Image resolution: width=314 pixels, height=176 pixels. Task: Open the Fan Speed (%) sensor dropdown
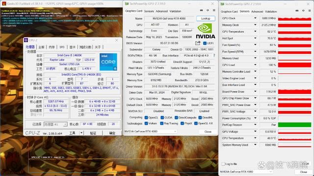pyautogui.click(x=255, y=45)
